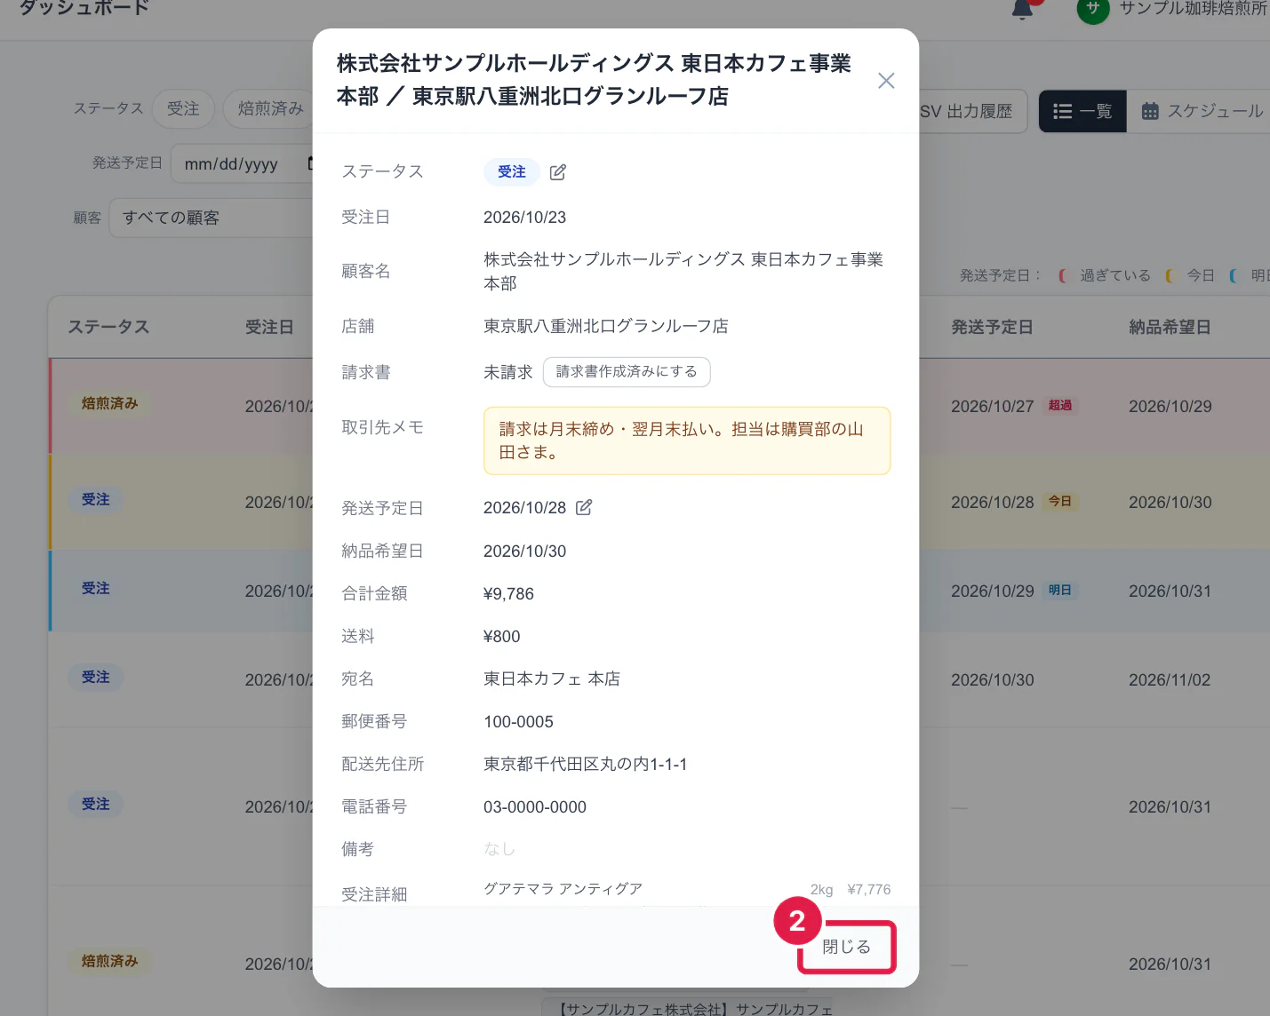Click the 店舗 value 東京駅八重洲北口グランルーフ店
Screen dimensions: 1270x1016
click(606, 326)
